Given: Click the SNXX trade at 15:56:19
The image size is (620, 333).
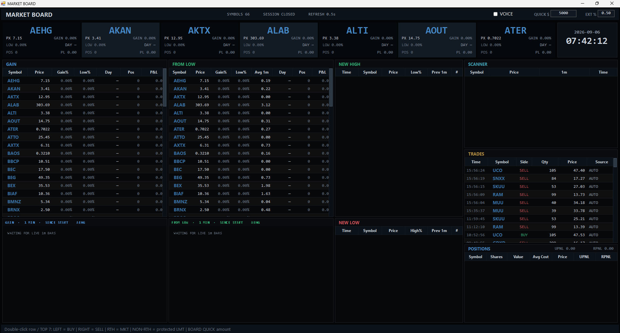Looking at the screenshot, I should tap(539, 178).
